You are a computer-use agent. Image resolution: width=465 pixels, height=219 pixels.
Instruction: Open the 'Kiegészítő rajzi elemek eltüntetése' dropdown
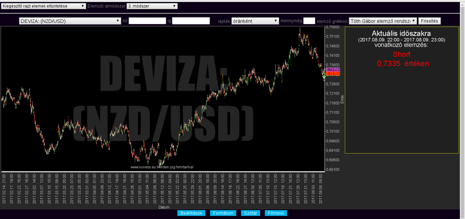pyautogui.click(x=44, y=6)
